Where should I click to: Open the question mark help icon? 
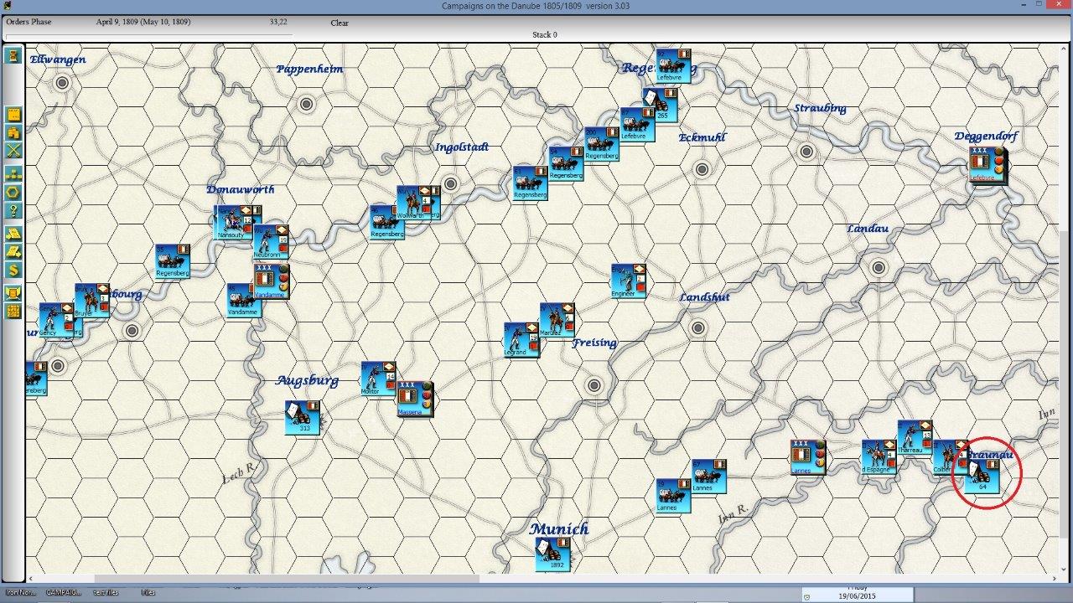(x=13, y=210)
